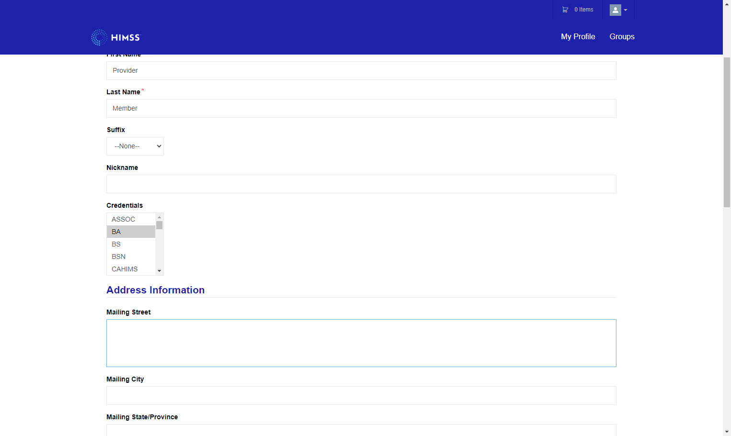
Task: Click the page vertical scrollbar thumb
Action: coord(727,132)
